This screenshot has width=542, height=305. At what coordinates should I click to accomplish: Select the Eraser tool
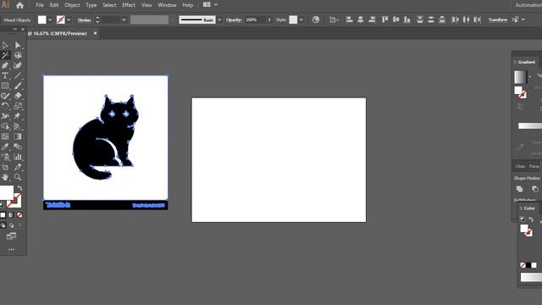click(18, 96)
